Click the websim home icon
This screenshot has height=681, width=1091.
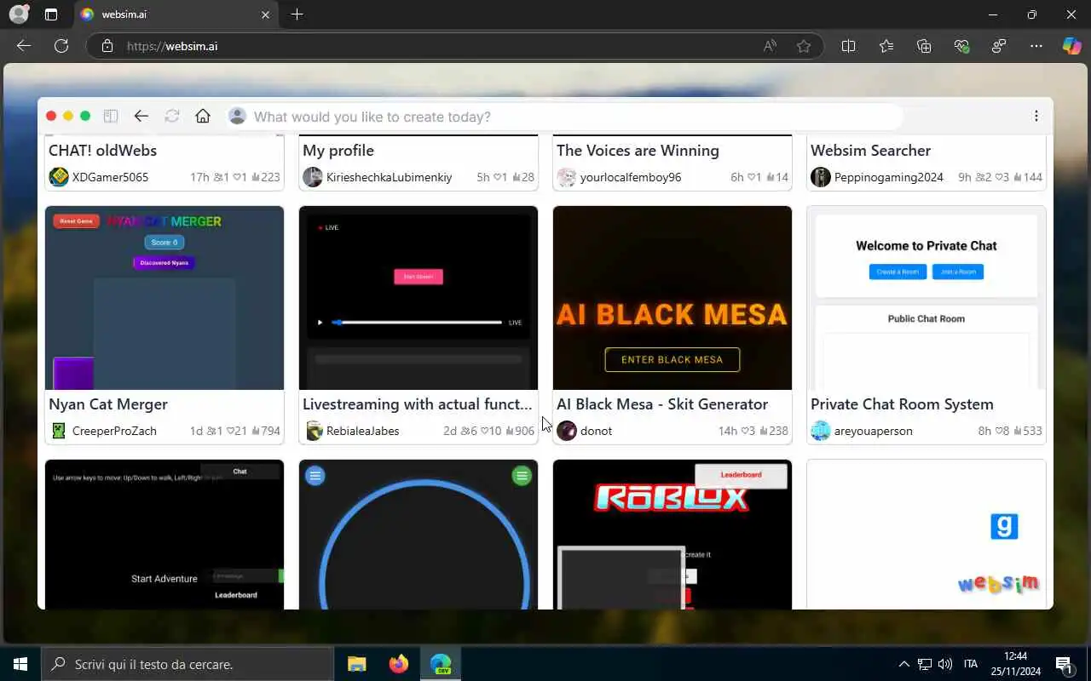203,117
